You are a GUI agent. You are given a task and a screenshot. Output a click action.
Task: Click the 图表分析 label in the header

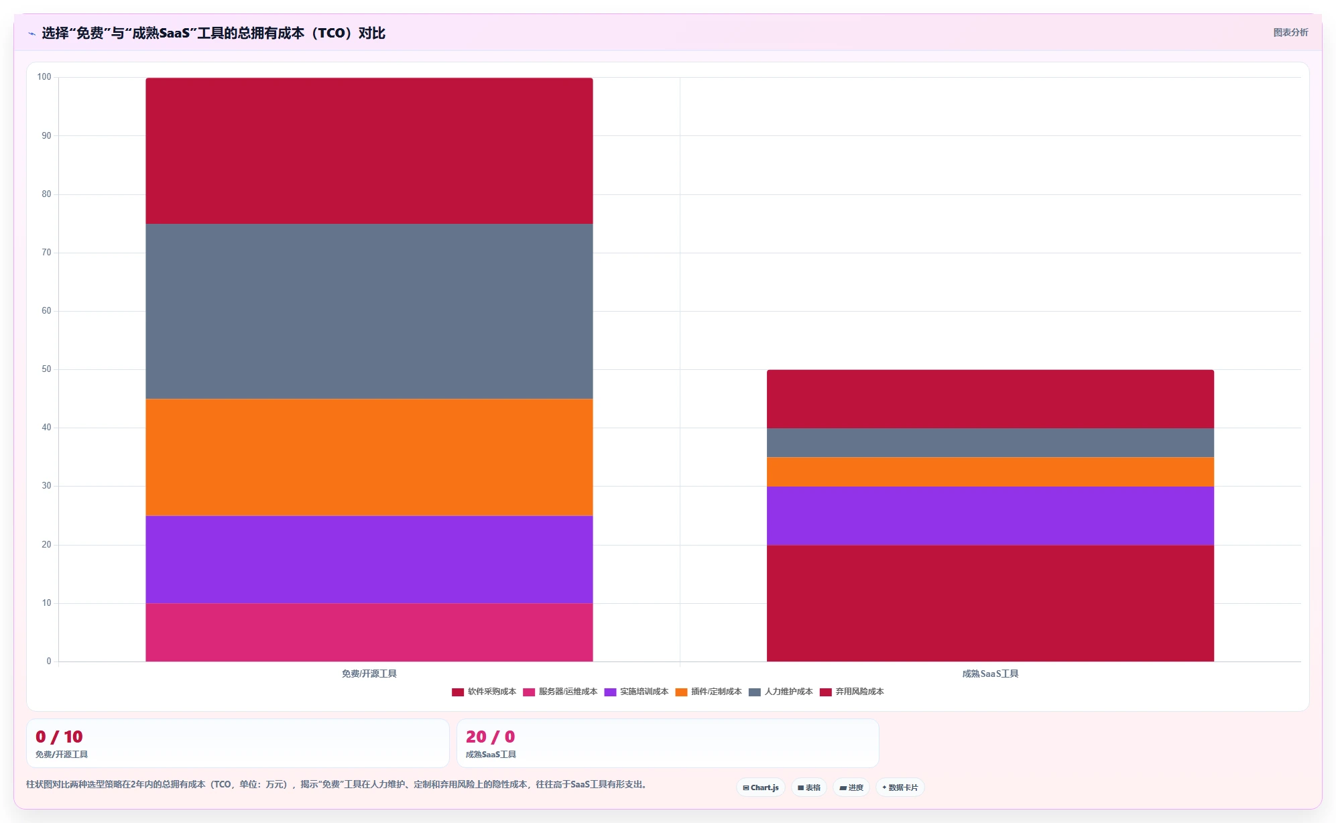point(1290,33)
